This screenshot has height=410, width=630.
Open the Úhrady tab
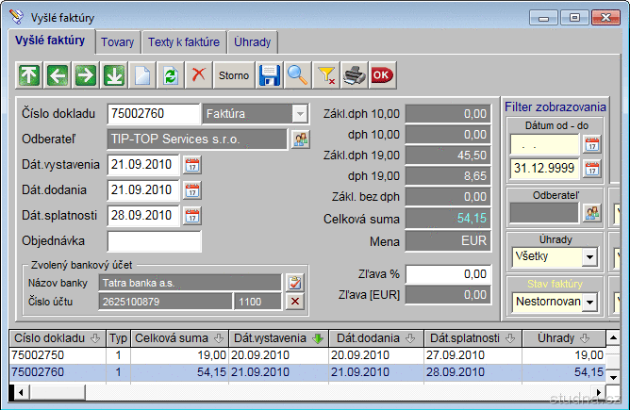click(253, 42)
